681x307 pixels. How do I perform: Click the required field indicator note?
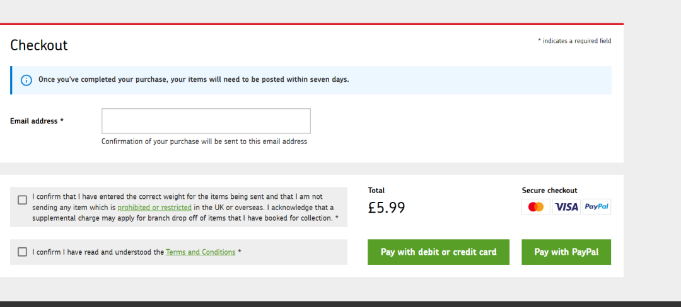coord(574,41)
